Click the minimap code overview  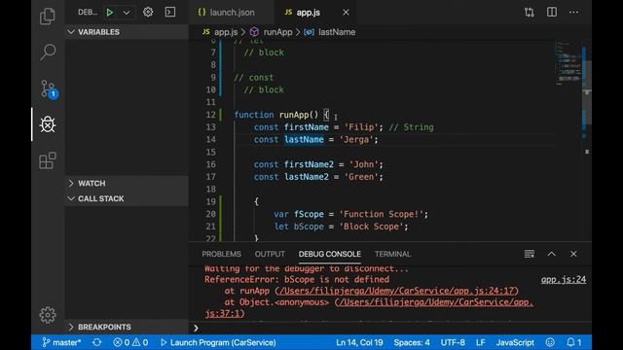coord(568,63)
